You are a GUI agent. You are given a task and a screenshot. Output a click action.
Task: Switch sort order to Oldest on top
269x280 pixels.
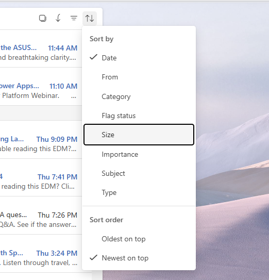coord(139,239)
